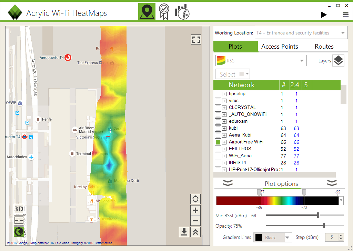
Task: Switch to 3D view
Action: (x=19, y=209)
